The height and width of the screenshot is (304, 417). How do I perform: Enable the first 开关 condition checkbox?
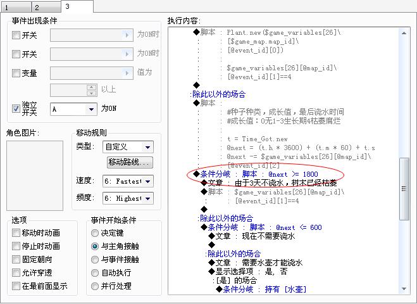click(16, 35)
